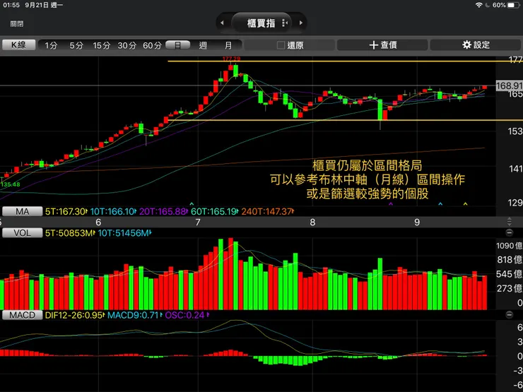This screenshot has height=392, width=523.
Task: Tap the yellow marker caret after month 9
Action: [x=465, y=203]
